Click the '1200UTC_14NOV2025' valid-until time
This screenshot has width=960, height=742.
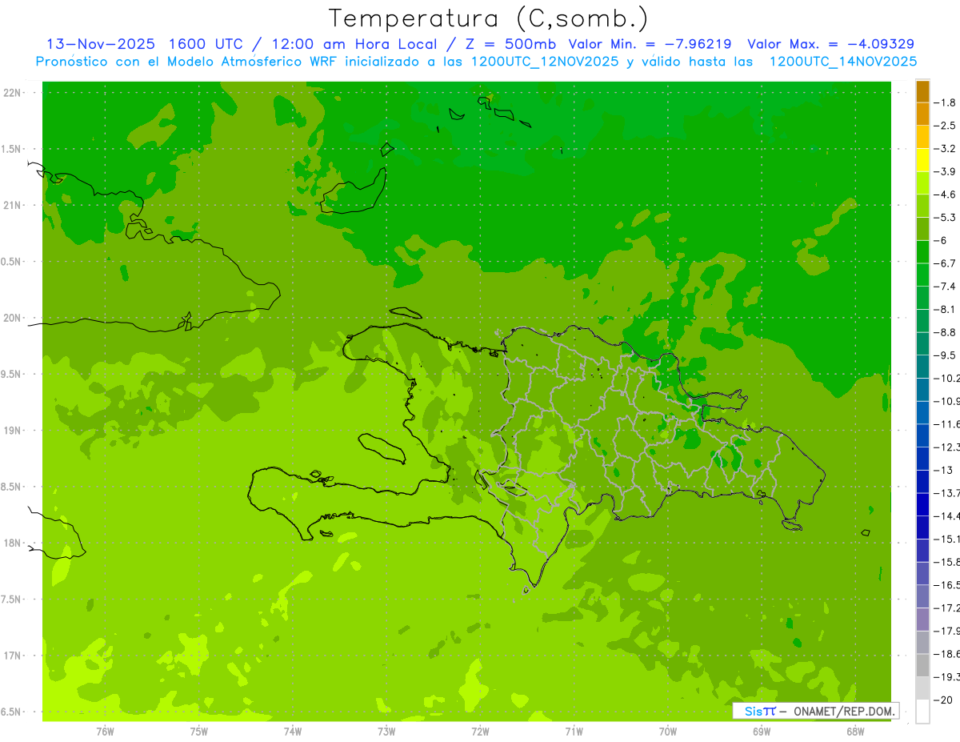point(843,62)
